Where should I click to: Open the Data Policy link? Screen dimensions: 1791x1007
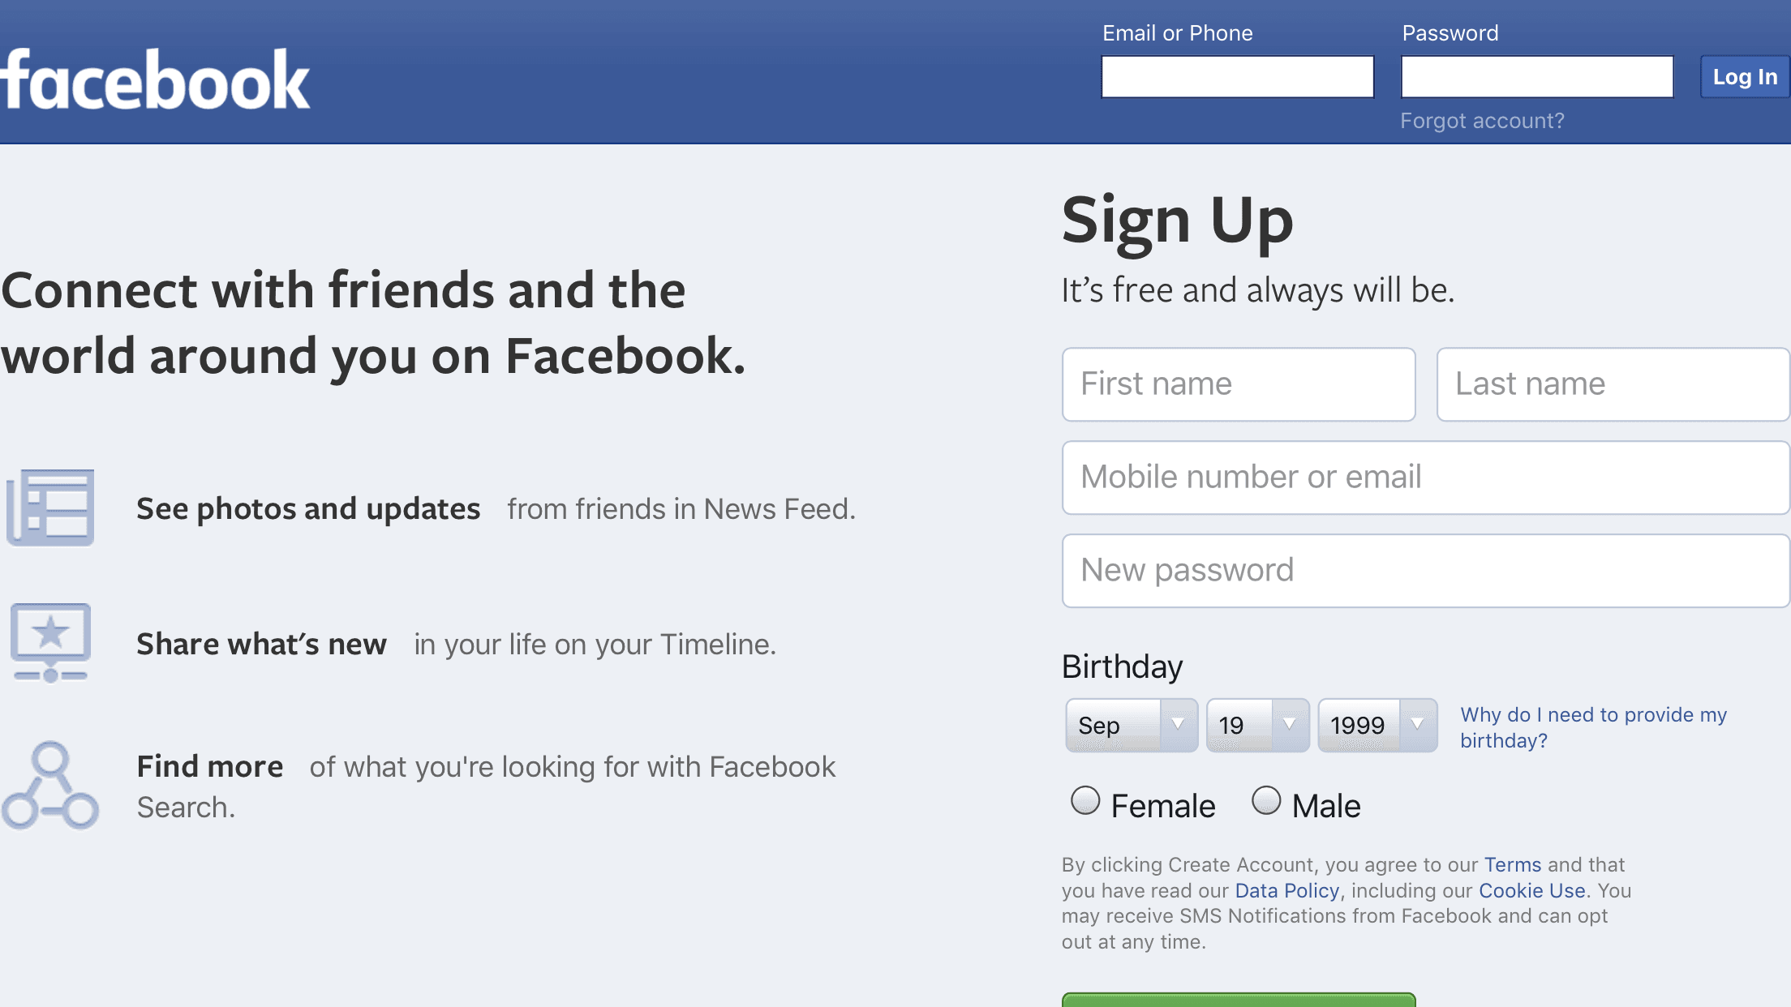tap(1286, 891)
